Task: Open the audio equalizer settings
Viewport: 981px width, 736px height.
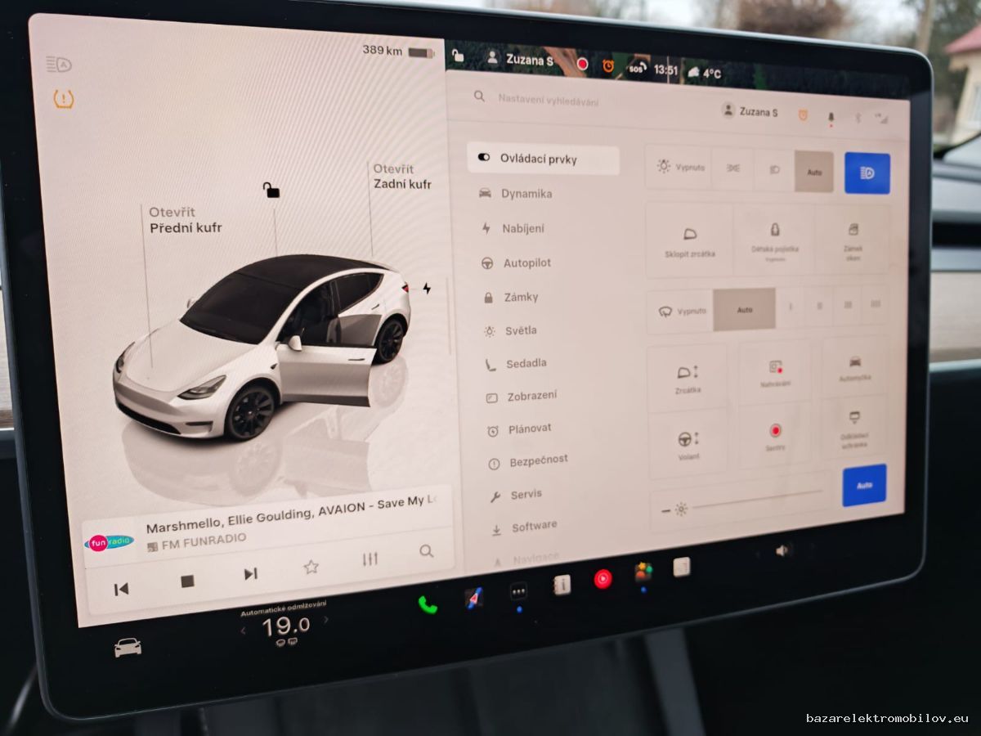Action: 370,559
